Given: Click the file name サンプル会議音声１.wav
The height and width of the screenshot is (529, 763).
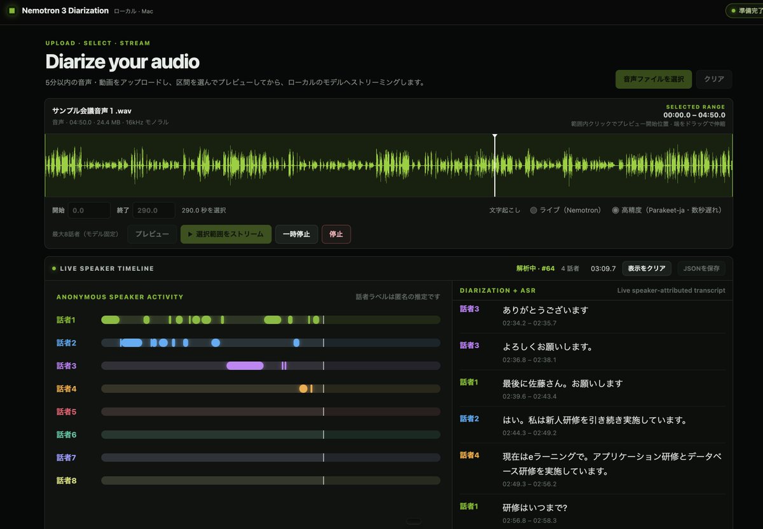Looking at the screenshot, I should point(92,111).
